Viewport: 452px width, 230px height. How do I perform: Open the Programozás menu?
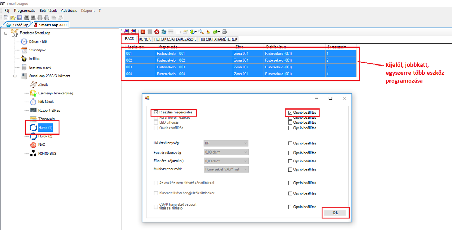click(x=25, y=11)
